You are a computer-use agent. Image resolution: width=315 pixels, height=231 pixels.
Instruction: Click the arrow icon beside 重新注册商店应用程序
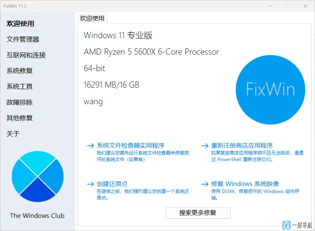(205, 146)
